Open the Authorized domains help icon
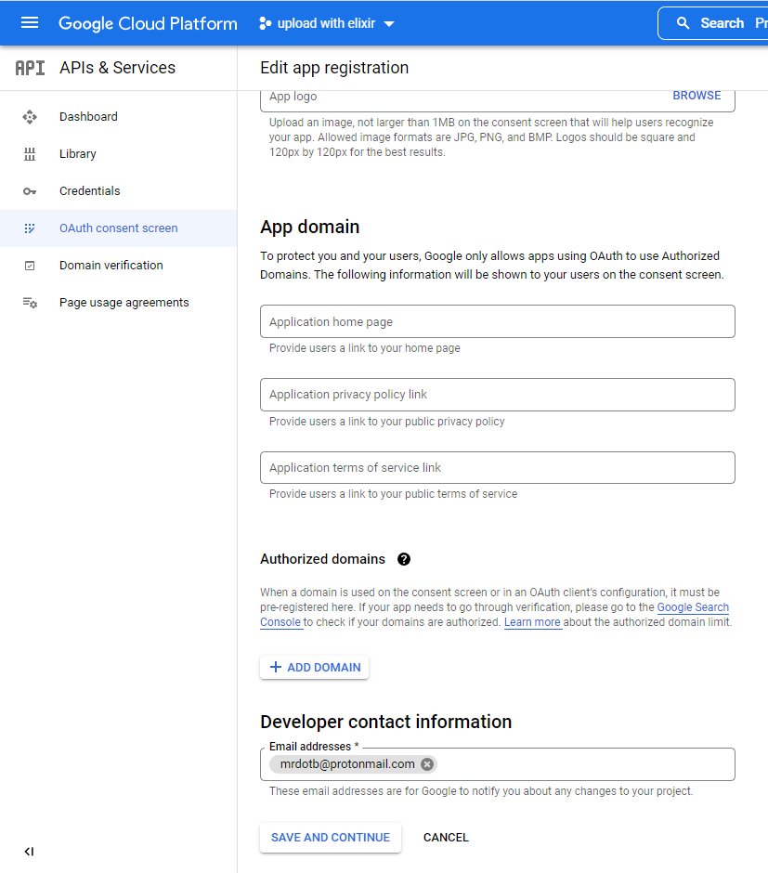This screenshot has height=873, width=768. (x=403, y=559)
